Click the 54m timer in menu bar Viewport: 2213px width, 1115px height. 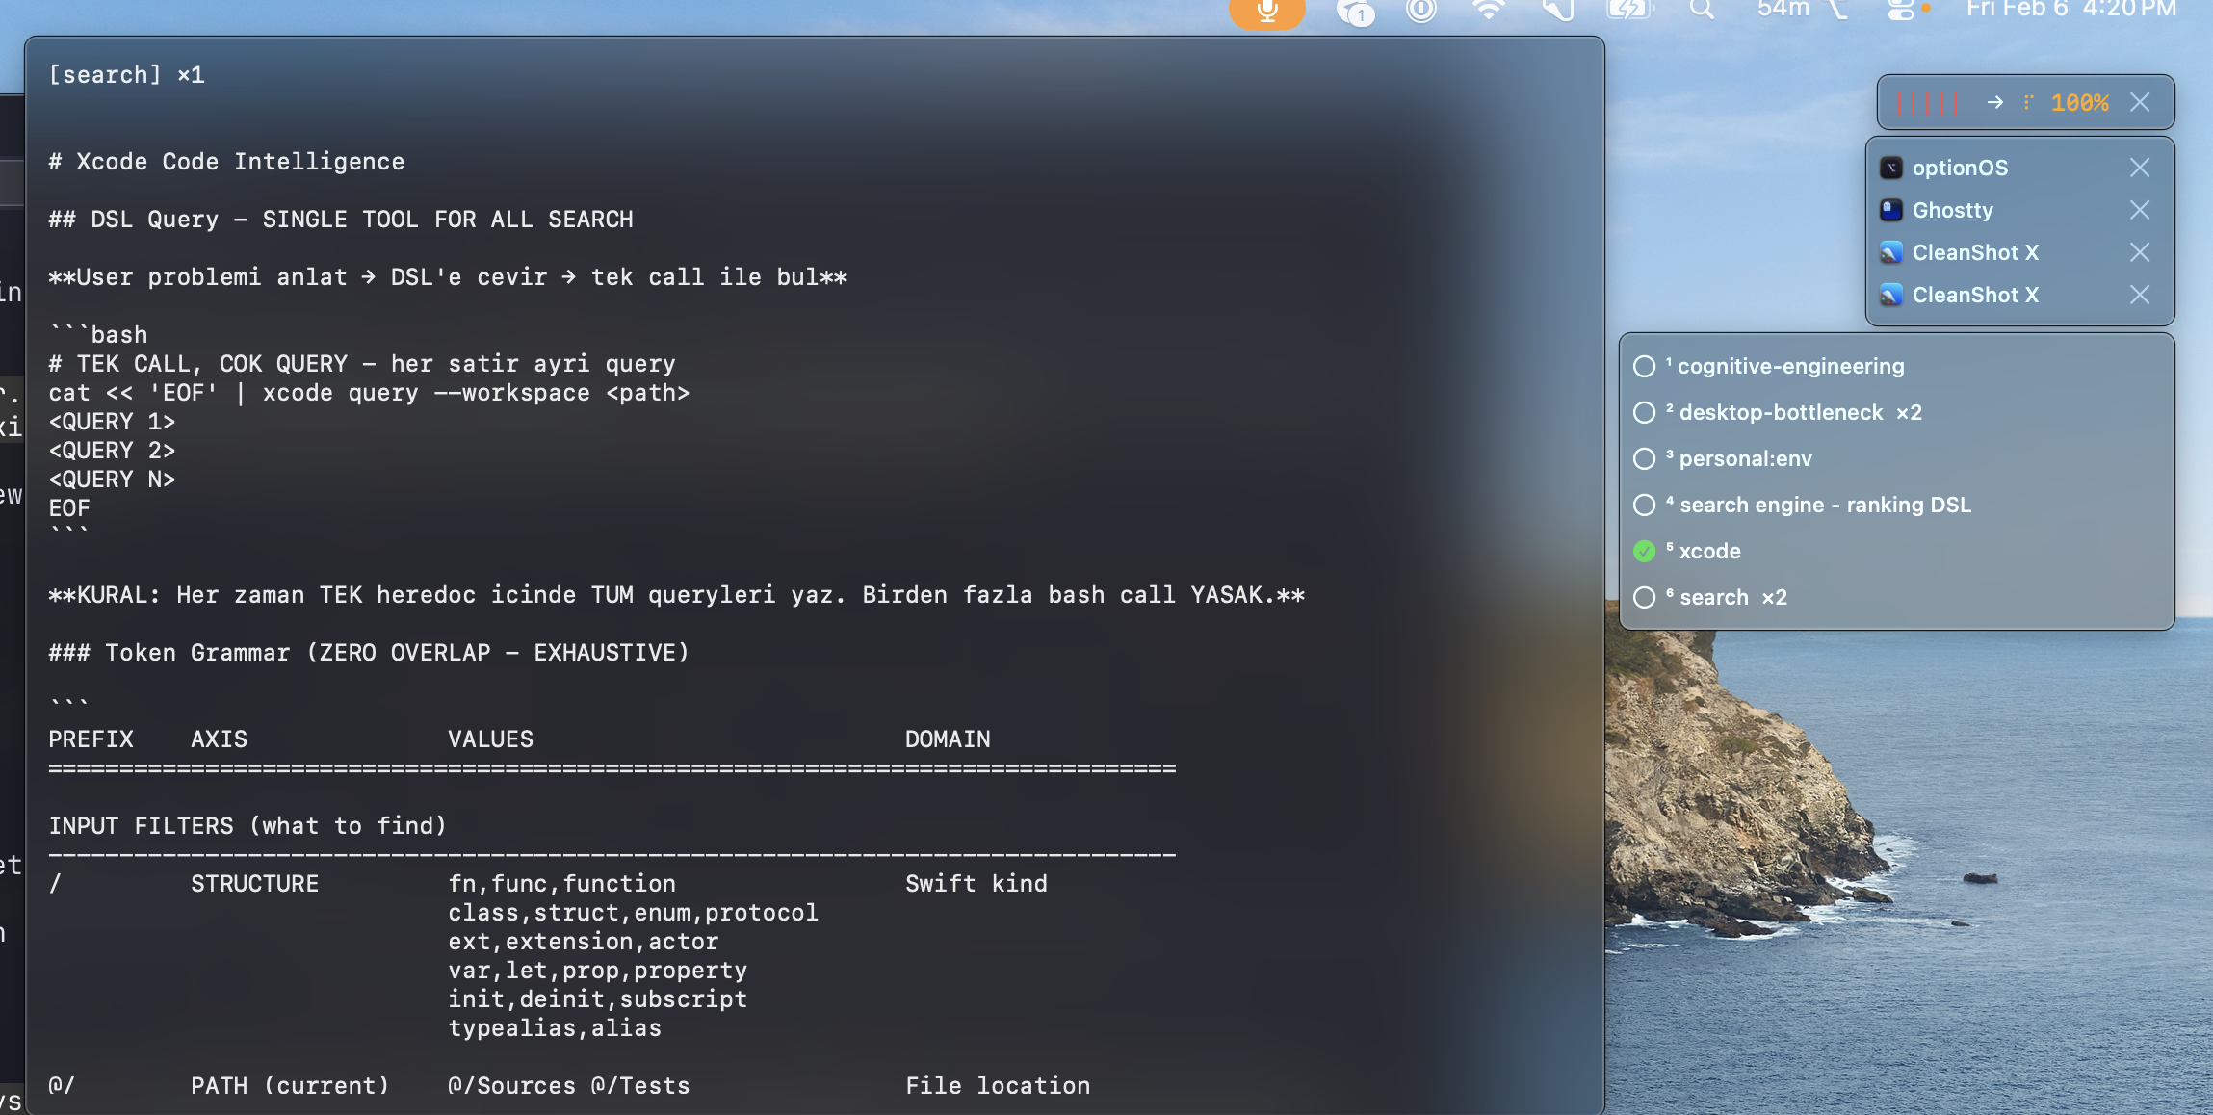coord(1783,10)
